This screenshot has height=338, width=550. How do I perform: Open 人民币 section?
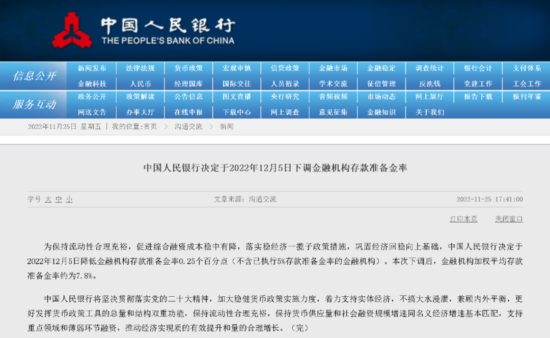141,84
